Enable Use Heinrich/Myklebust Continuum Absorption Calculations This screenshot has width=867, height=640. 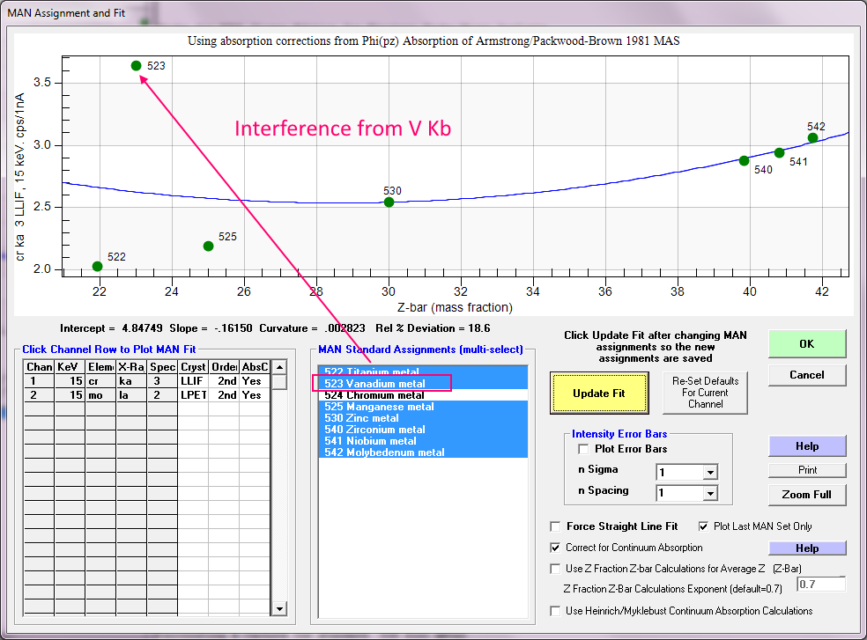555,611
